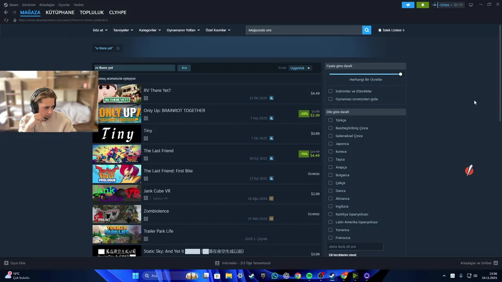Go forward with the right arrow
This screenshot has height=282, width=502.
15,13
